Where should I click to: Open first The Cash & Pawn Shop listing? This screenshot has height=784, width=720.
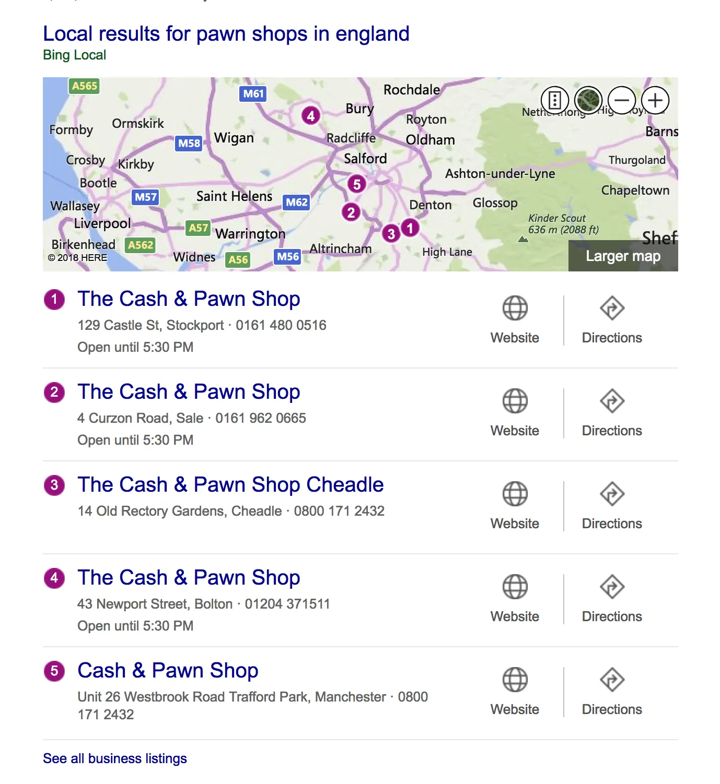(189, 299)
